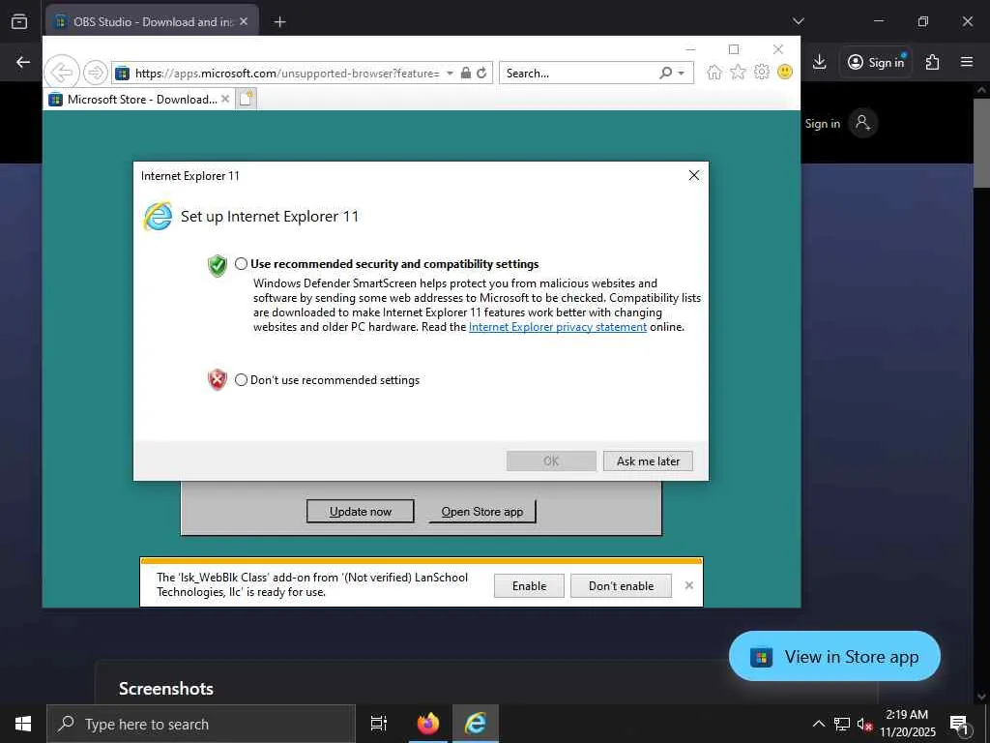The image size is (990, 743).
Task: Open the Firefox extensions puzzle icon
Action: click(932, 62)
